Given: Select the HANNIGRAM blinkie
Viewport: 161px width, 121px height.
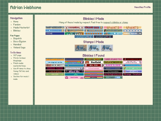Looking at the screenshot, I should coord(55,71).
